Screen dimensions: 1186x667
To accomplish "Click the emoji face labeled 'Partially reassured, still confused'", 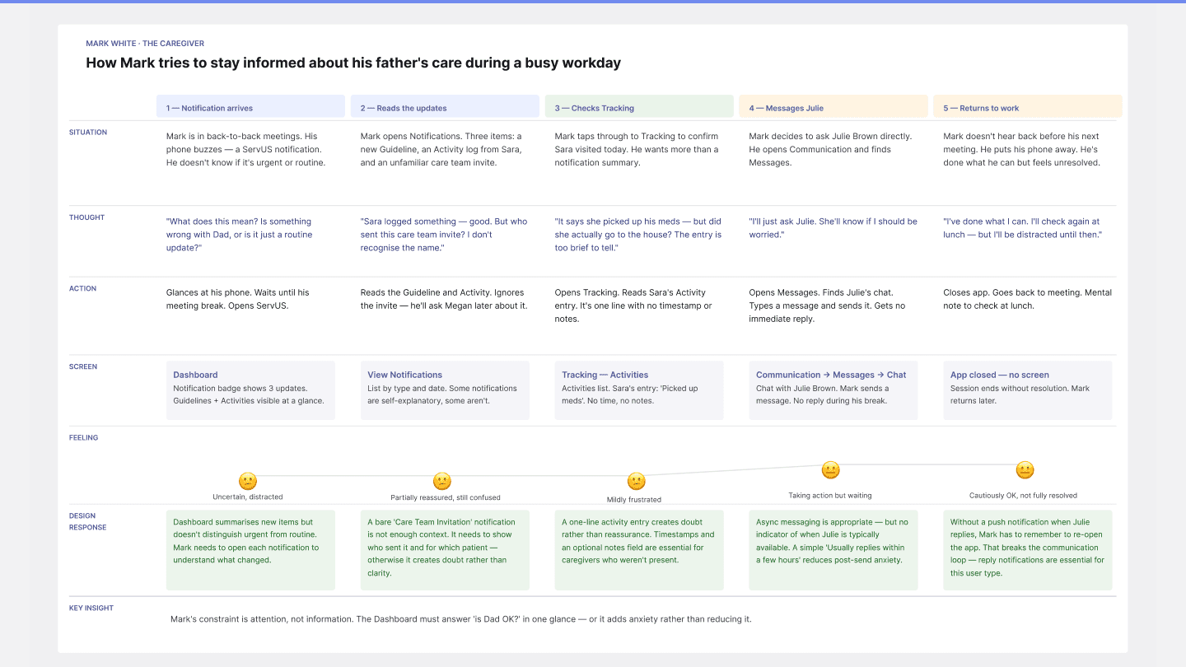I will point(442,481).
